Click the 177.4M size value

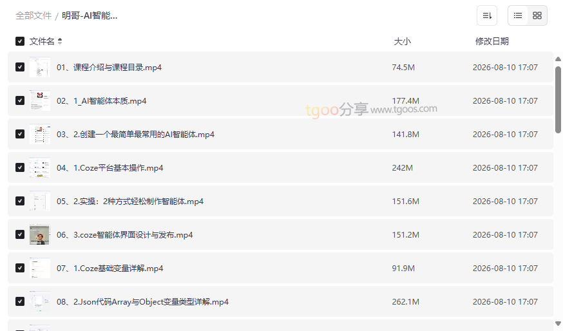(x=405, y=101)
